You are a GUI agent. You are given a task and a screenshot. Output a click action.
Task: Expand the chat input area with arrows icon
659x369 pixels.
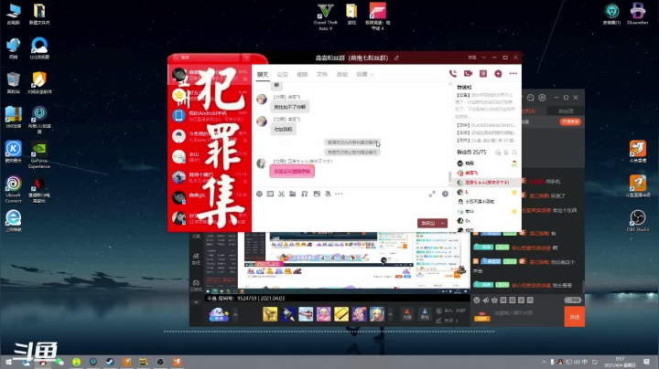(x=432, y=194)
